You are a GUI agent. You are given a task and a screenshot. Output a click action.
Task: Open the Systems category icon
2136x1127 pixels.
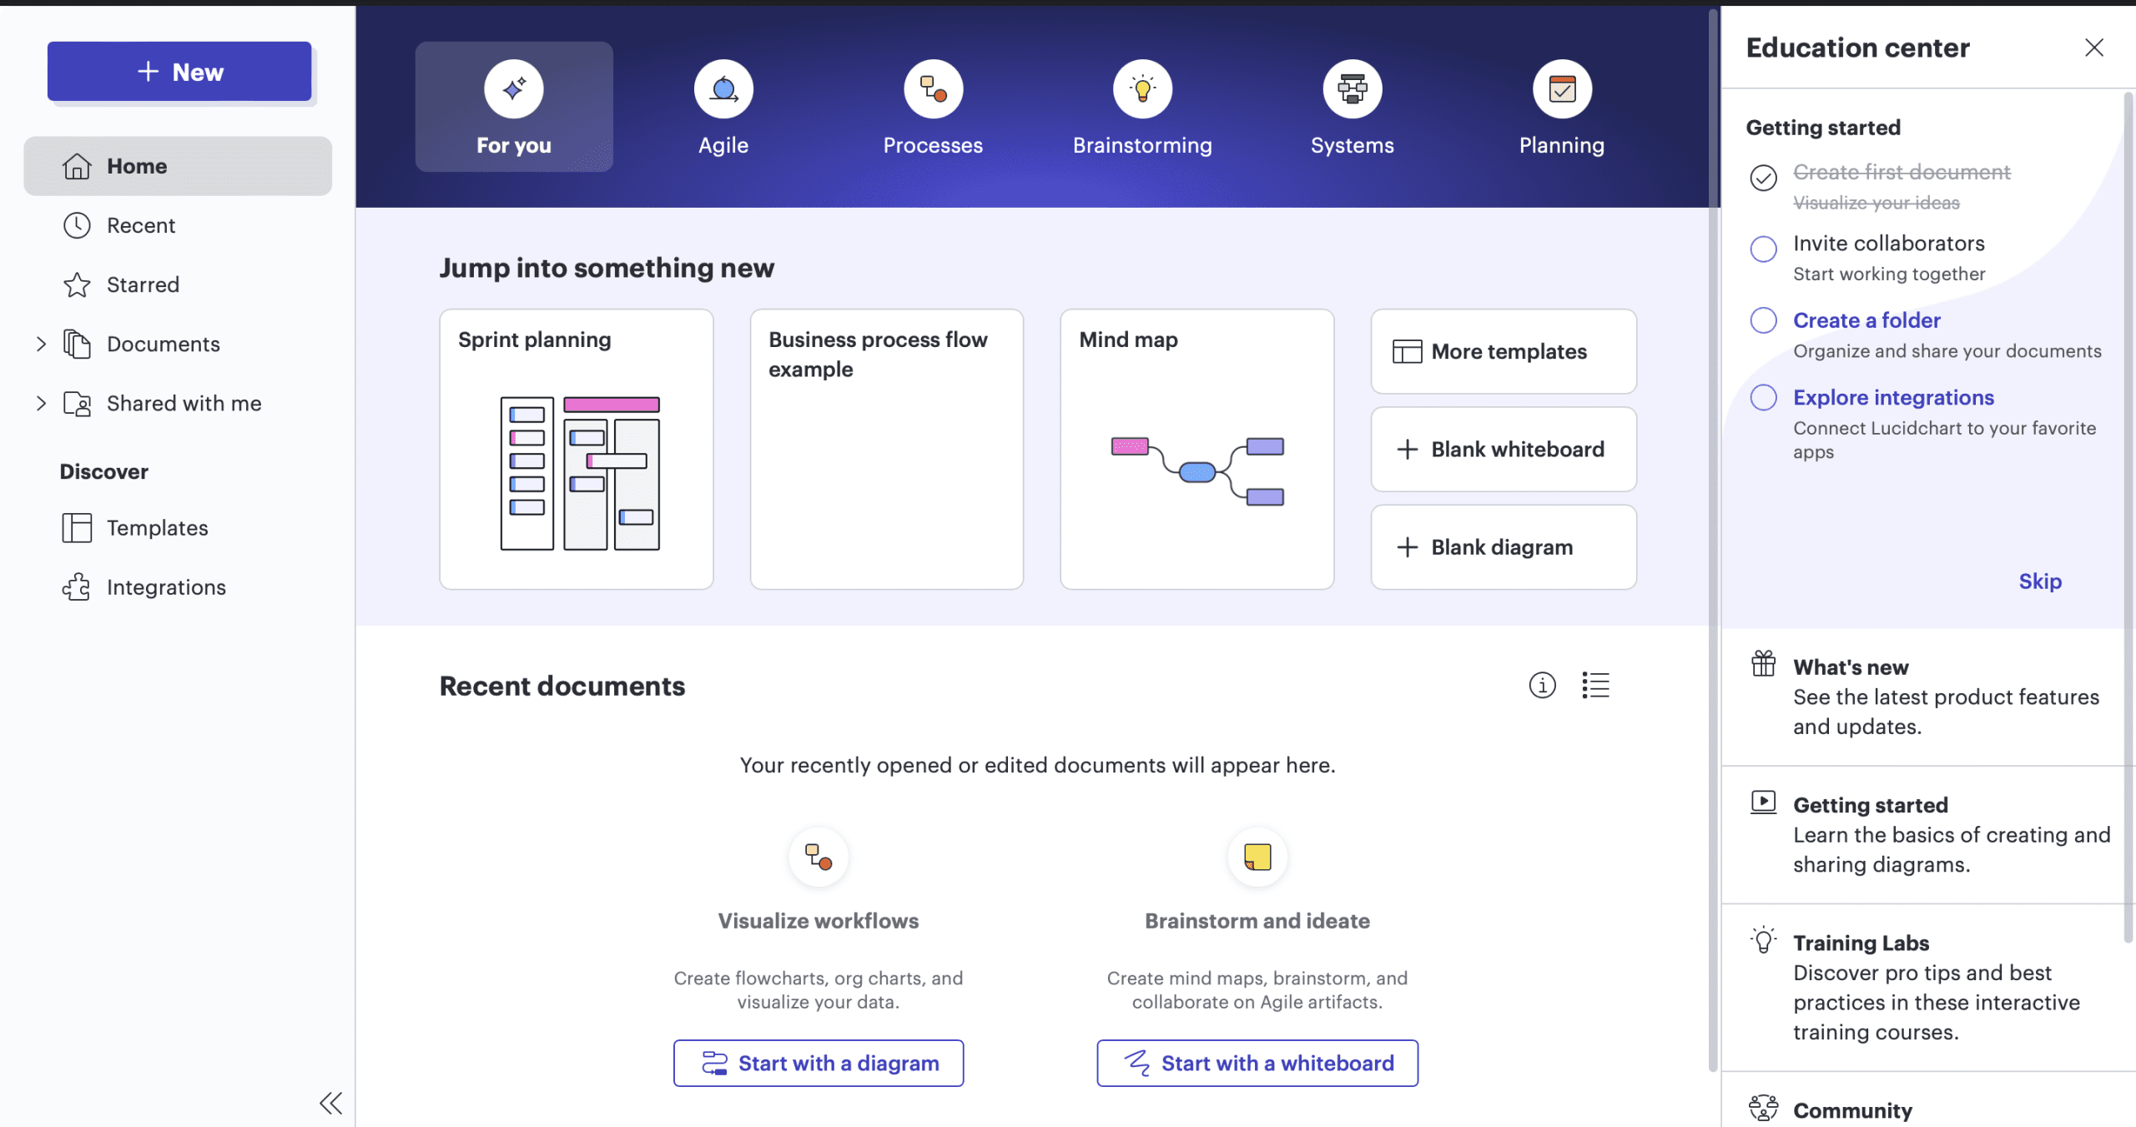(1352, 88)
